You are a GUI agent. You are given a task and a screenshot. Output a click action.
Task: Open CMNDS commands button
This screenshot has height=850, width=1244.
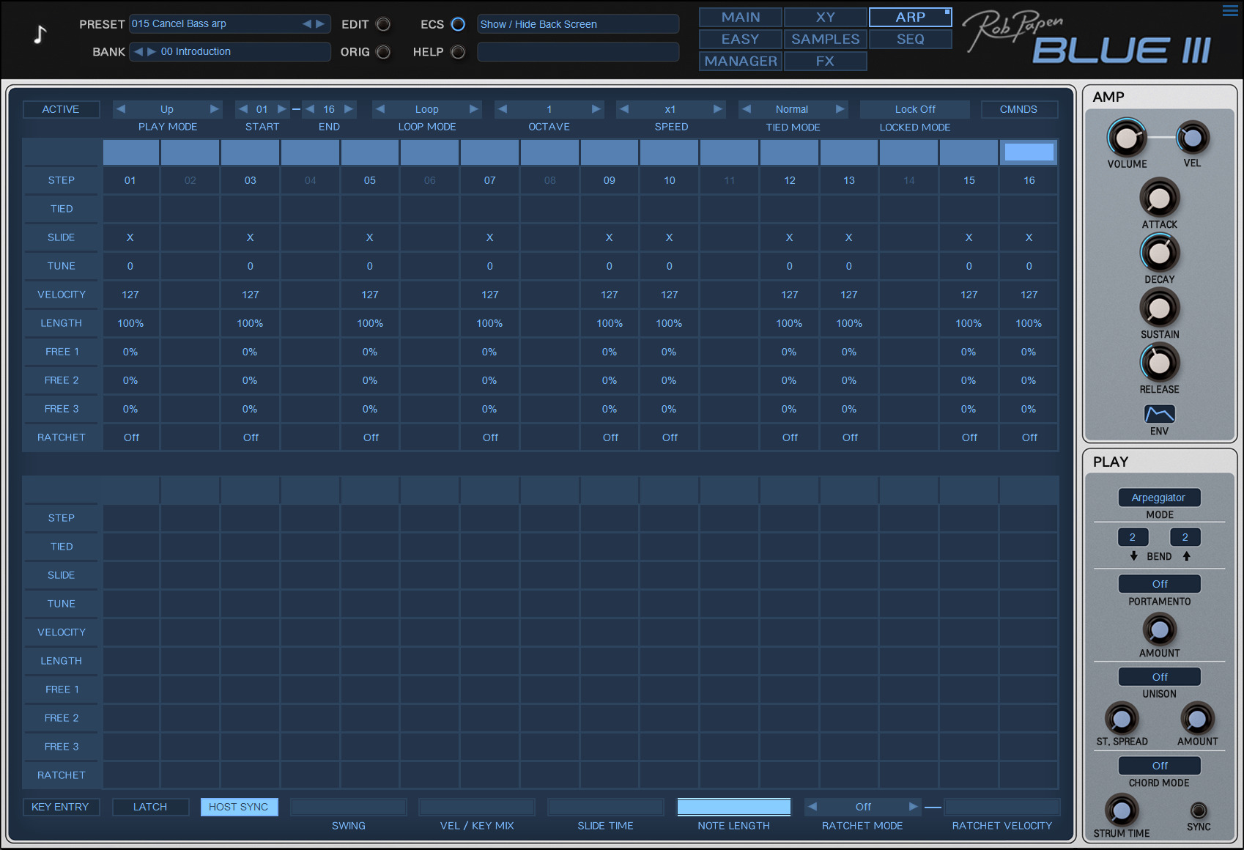pos(1019,109)
